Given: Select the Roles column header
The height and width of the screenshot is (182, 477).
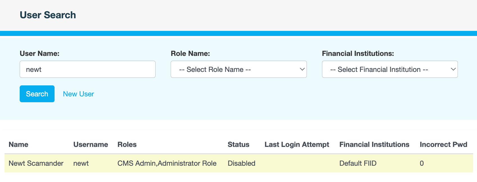Looking at the screenshot, I should click(x=127, y=145).
